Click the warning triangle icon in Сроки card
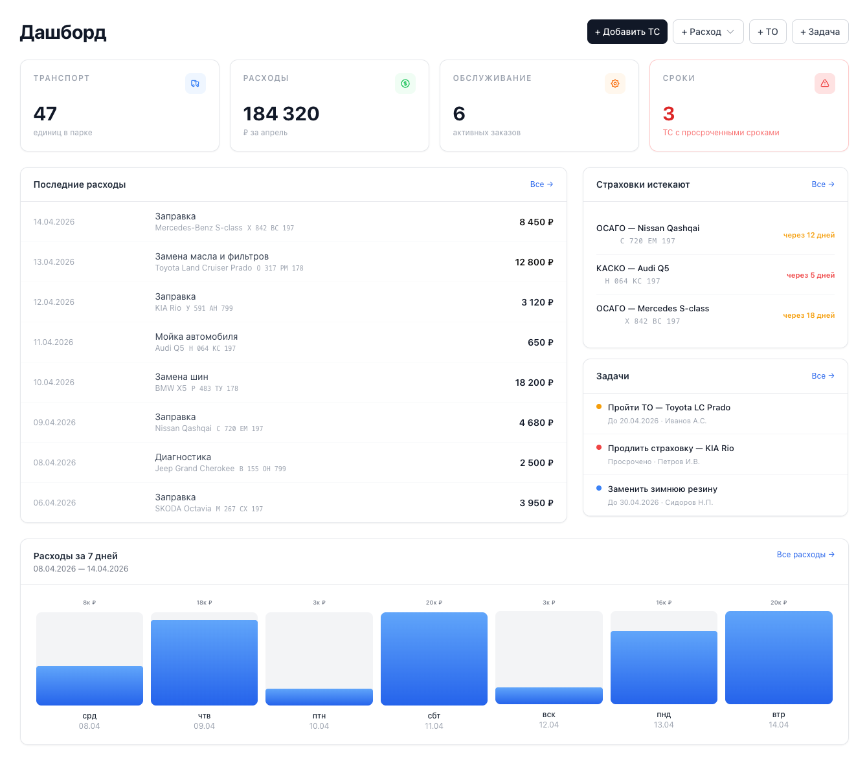 [825, 83]
